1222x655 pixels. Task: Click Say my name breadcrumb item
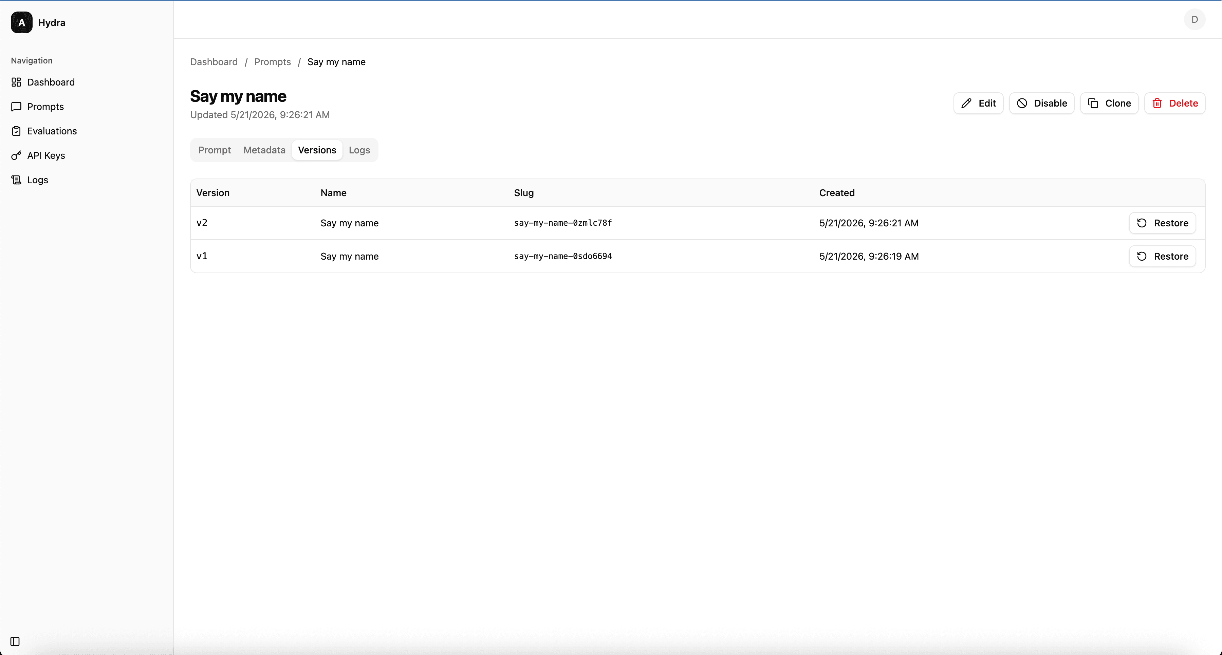(336, 62)
